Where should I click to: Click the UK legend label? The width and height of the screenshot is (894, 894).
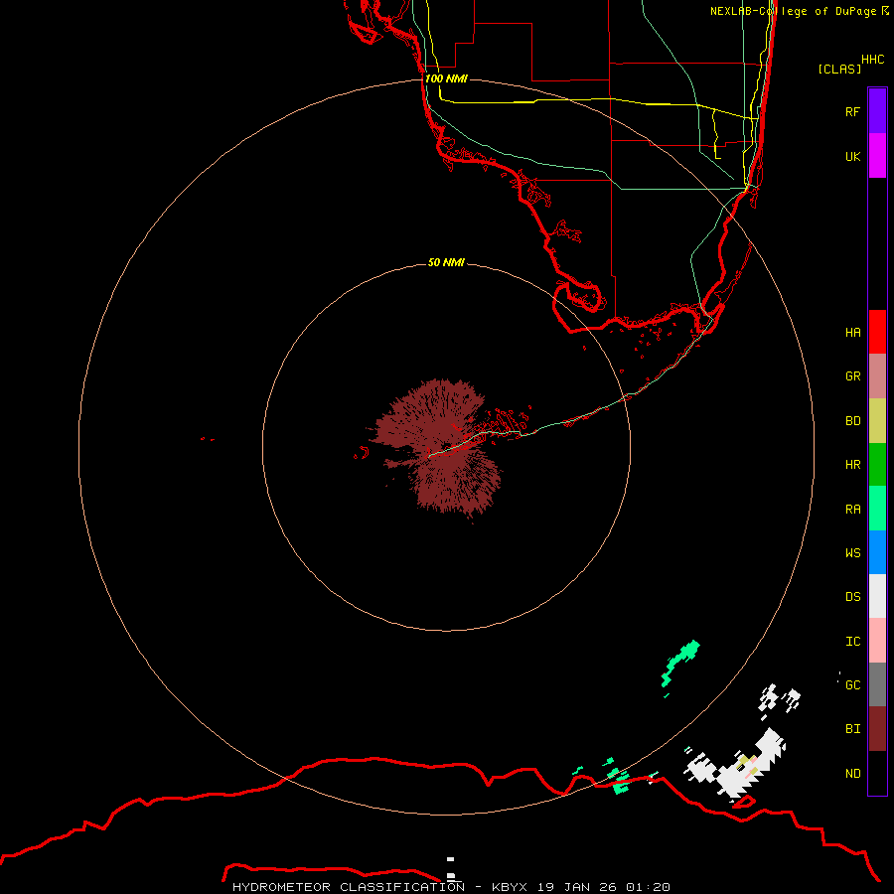(852, 156)
